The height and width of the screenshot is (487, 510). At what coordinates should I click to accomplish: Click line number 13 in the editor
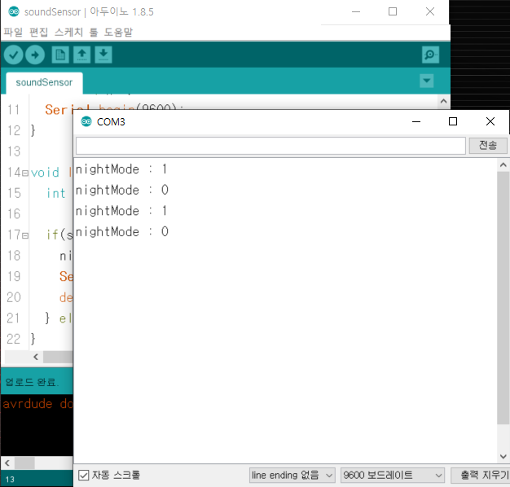[x=14, y=151]
